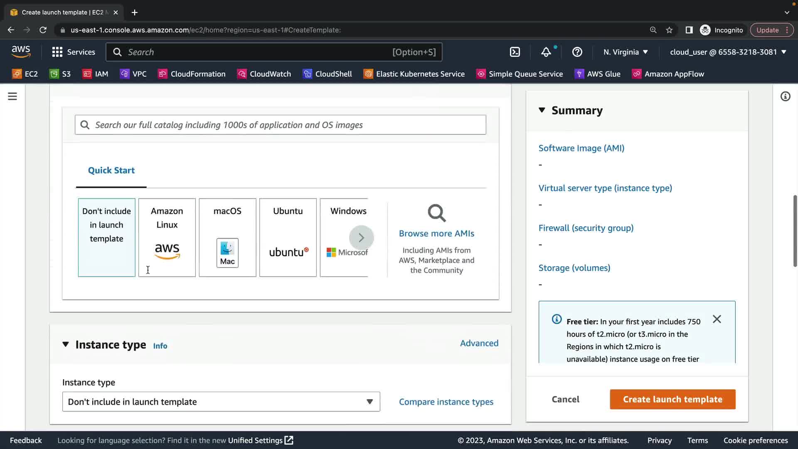Click the AMI catalog search field
Screen dimensions: 798x449
point(280,125)
